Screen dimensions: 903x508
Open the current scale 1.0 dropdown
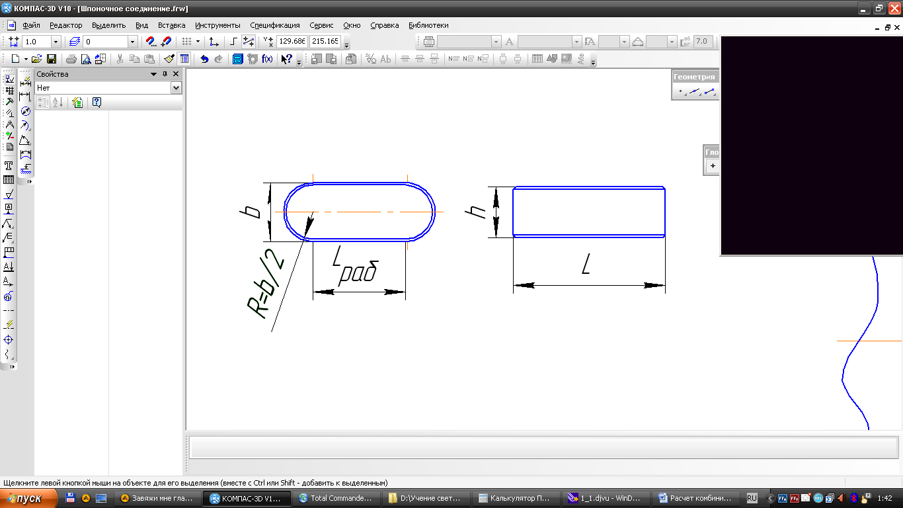(x=56, y=42)
